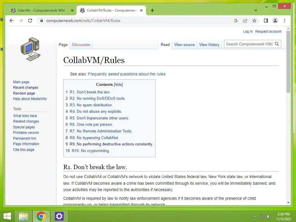Open Related changes
Image resolution: width=296 pixels, height=222 pixels.
(x=26, y=121)
